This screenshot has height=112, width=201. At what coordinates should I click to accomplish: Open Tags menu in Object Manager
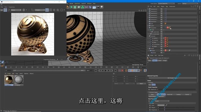(x=167, y=6)
